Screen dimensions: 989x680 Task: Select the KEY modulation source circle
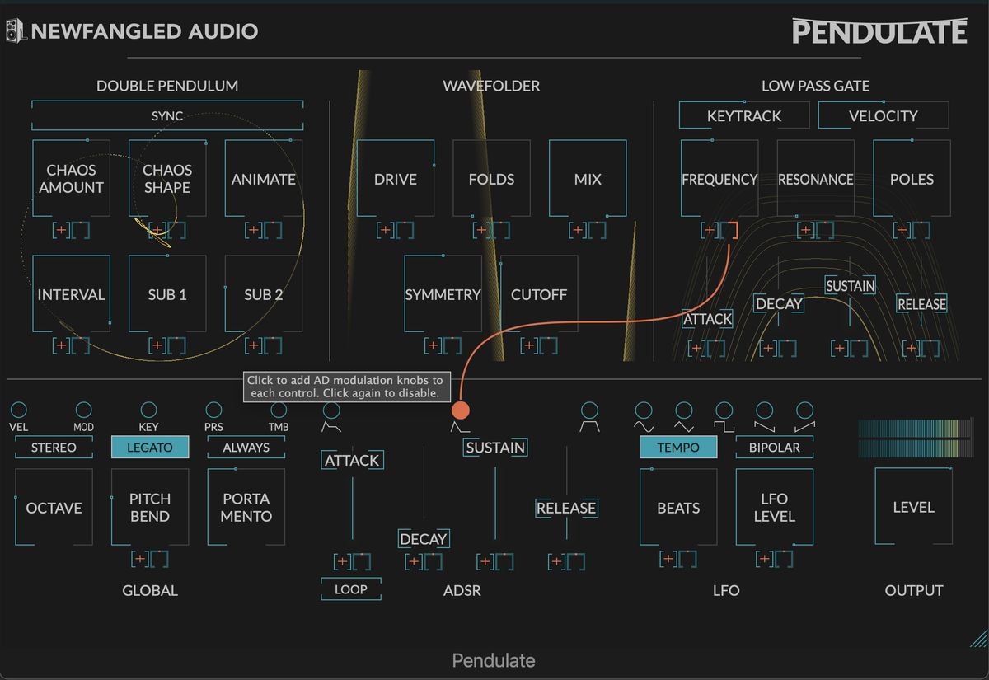(x=148, y=410)
